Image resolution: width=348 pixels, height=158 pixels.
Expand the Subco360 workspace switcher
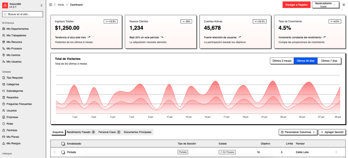coord(41,5)
